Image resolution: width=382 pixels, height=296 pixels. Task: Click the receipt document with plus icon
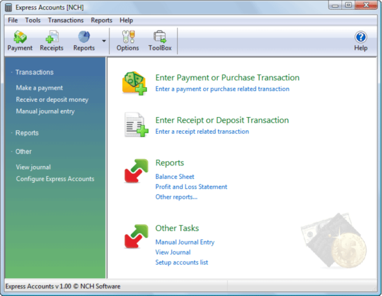(x=136, y=125)
